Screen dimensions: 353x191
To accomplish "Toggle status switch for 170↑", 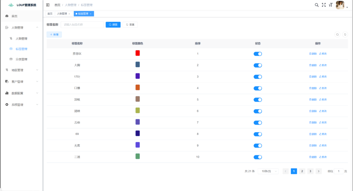I will pyautogui.click(x=258, y=77).
